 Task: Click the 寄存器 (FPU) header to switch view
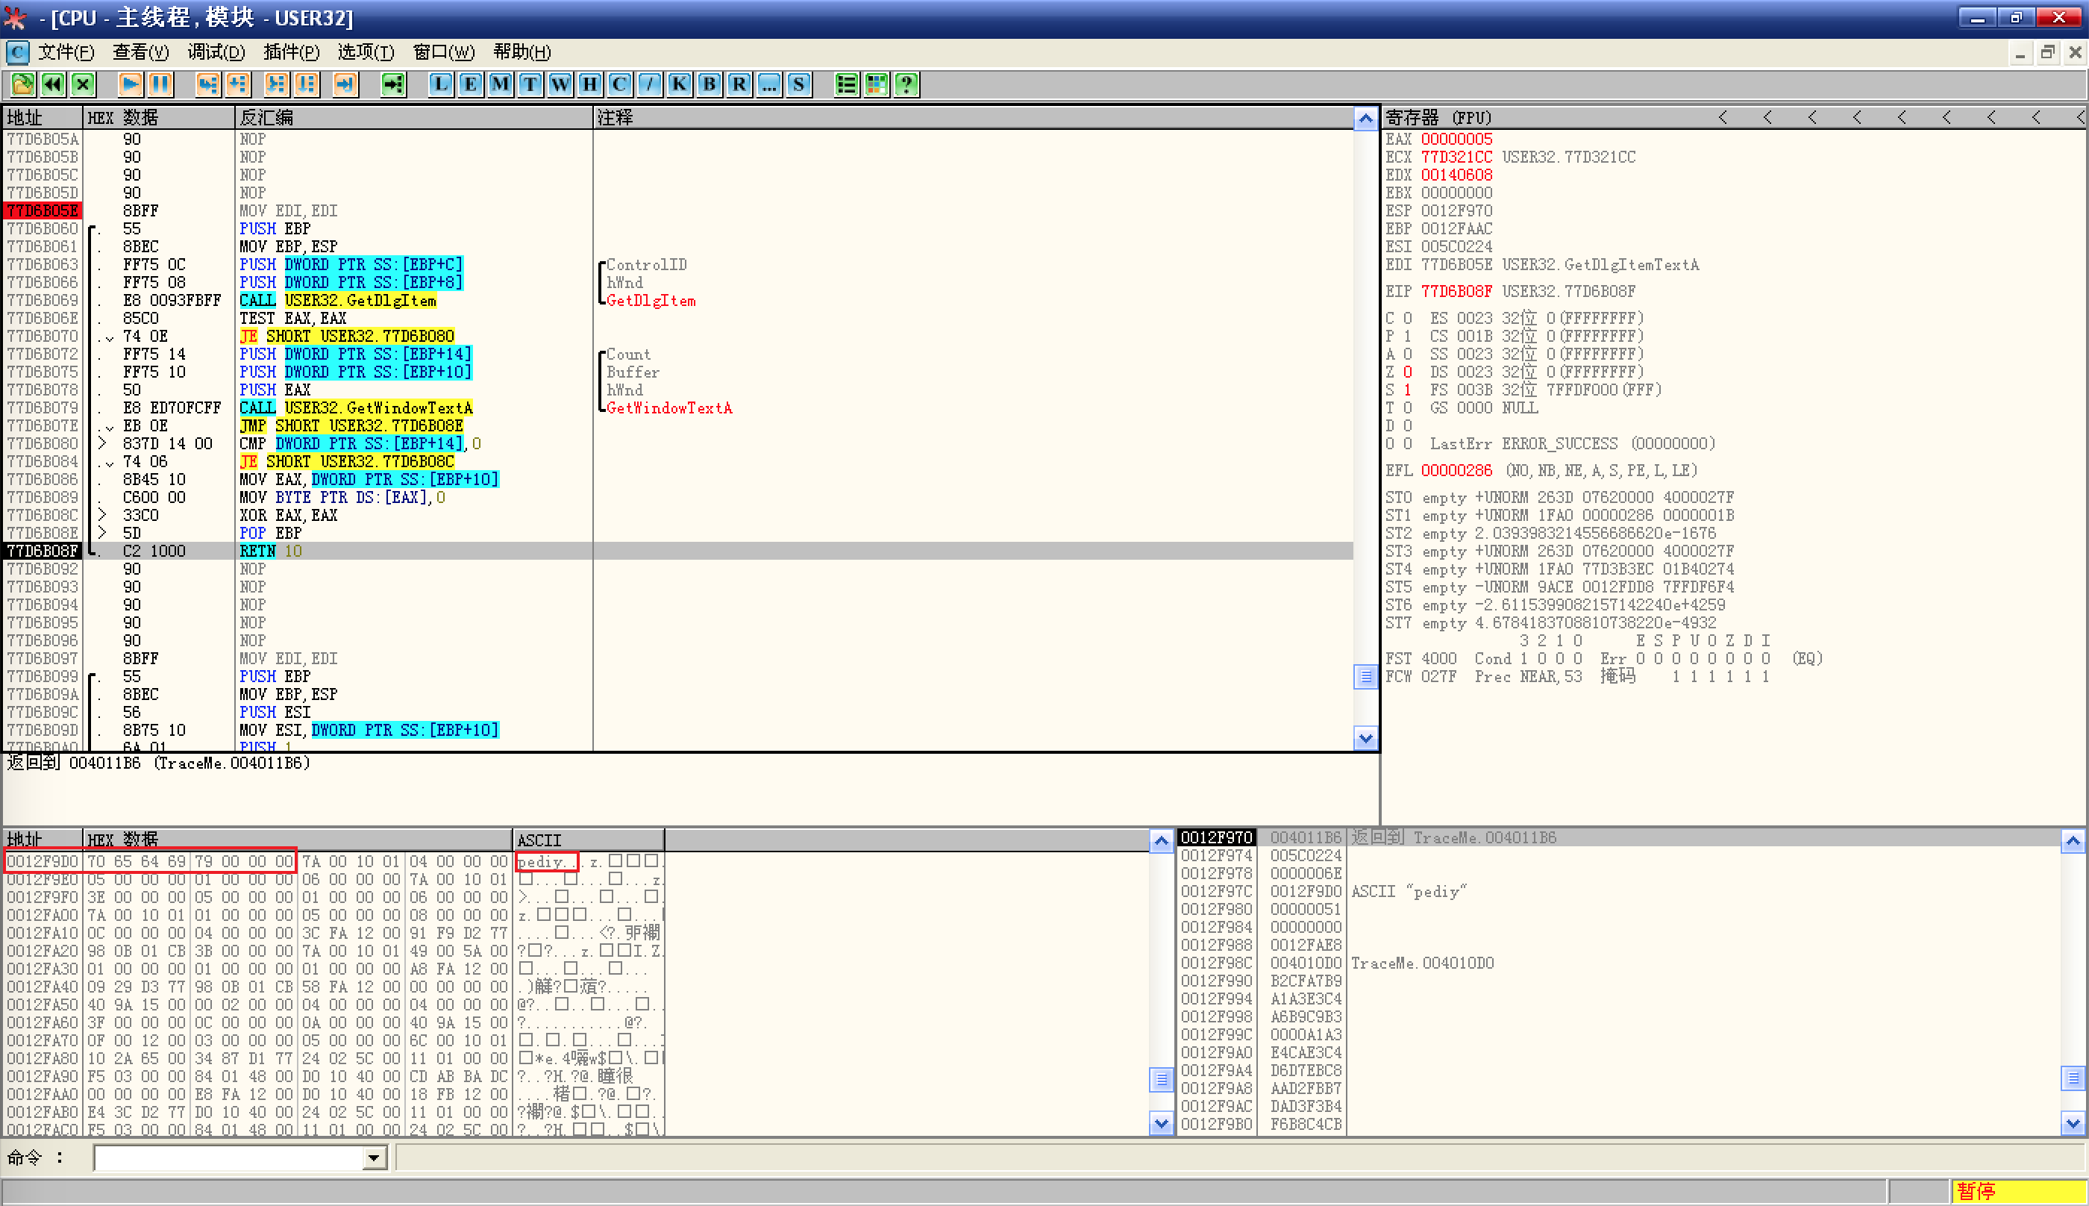pos(1438,118)
